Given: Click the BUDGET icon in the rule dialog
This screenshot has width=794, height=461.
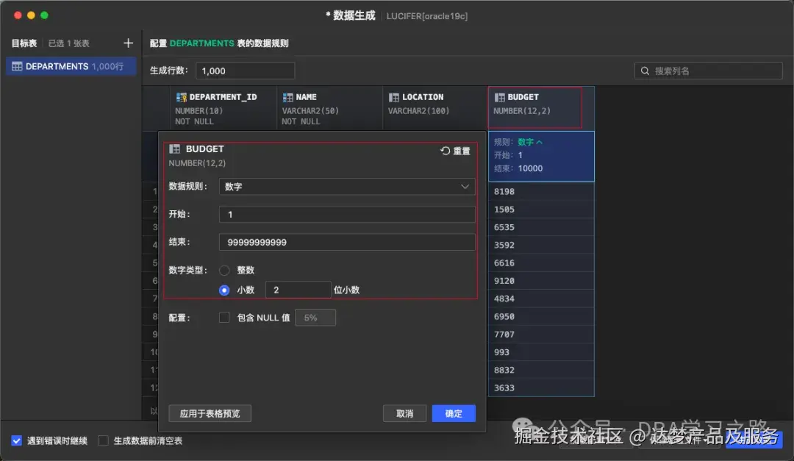Looking at the screenshot, I should coord(175,149).
